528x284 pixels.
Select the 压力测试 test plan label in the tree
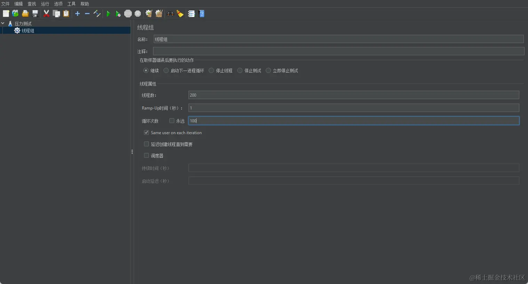click(x=23, y=24)
